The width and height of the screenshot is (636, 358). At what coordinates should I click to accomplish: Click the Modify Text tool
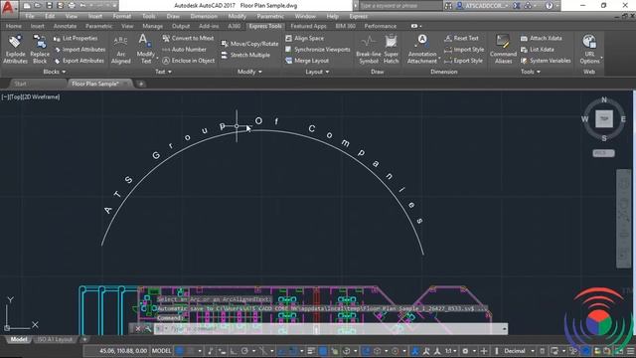pyautogui.click(x=145, y=50)
